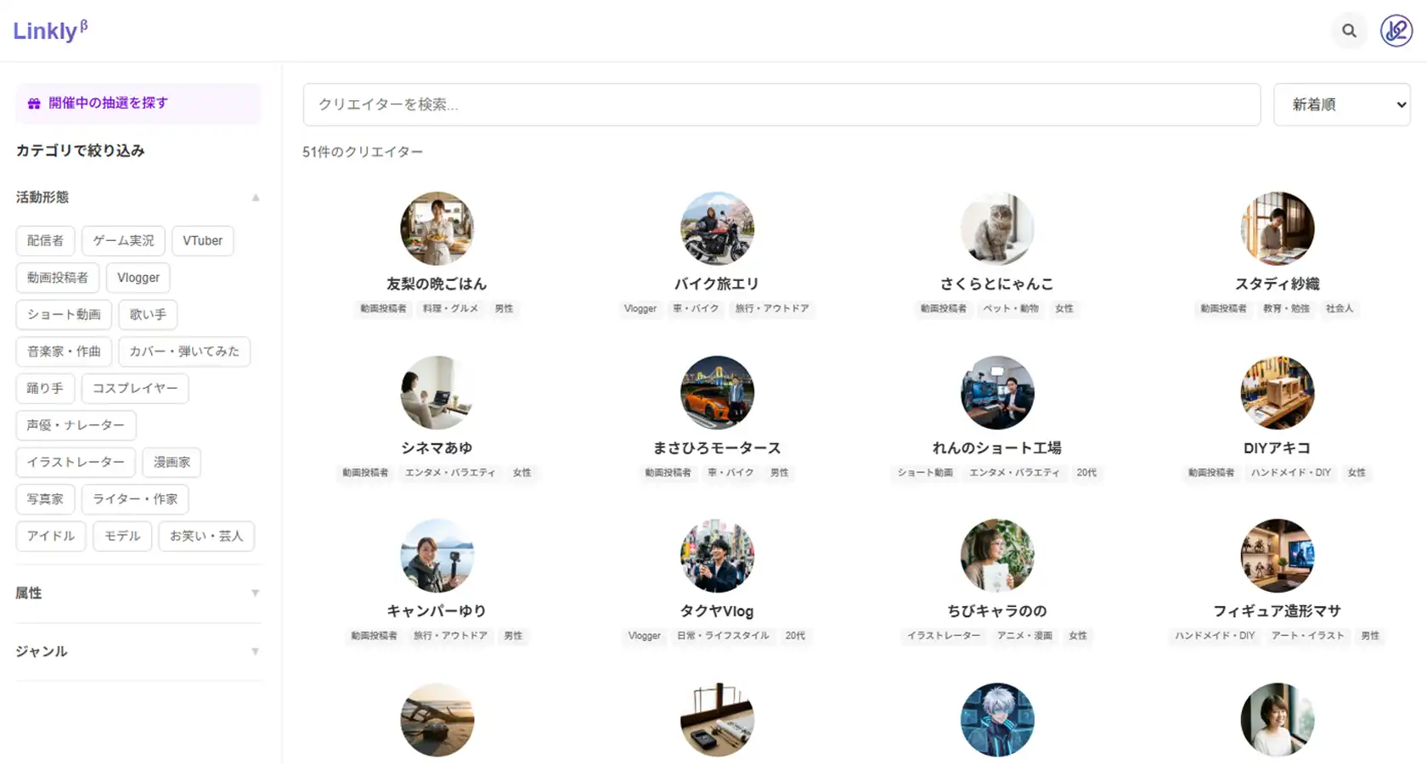Click DIYアキコ's avatar image
This screenshot has width=1427, height=764.
[x=1278, y=392]
